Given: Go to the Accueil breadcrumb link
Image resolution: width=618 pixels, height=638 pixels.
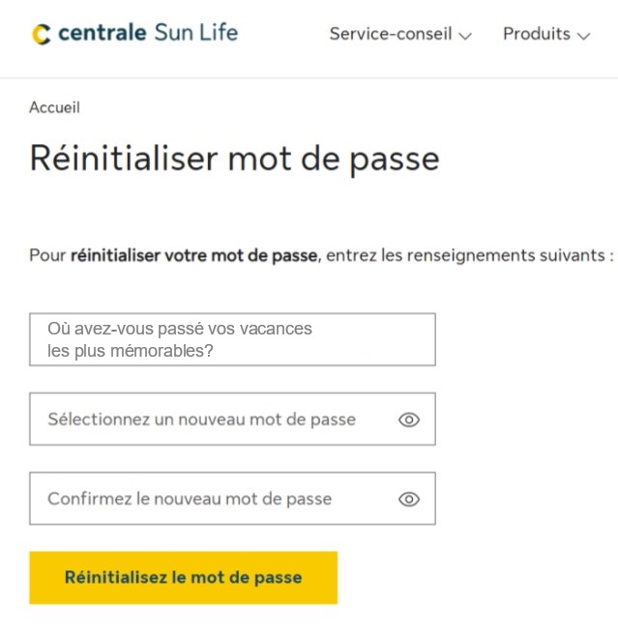Looking at the screenshot, I should [x=54, y=107].
